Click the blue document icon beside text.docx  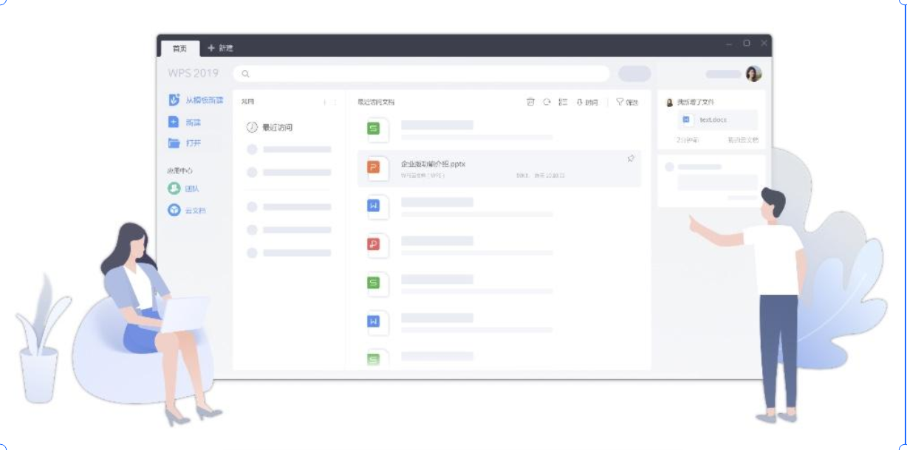click(686, 120)
